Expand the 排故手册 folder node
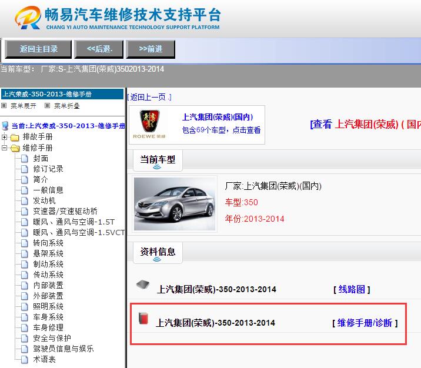The height and width of the screenshot is (368, 421). 4,137
